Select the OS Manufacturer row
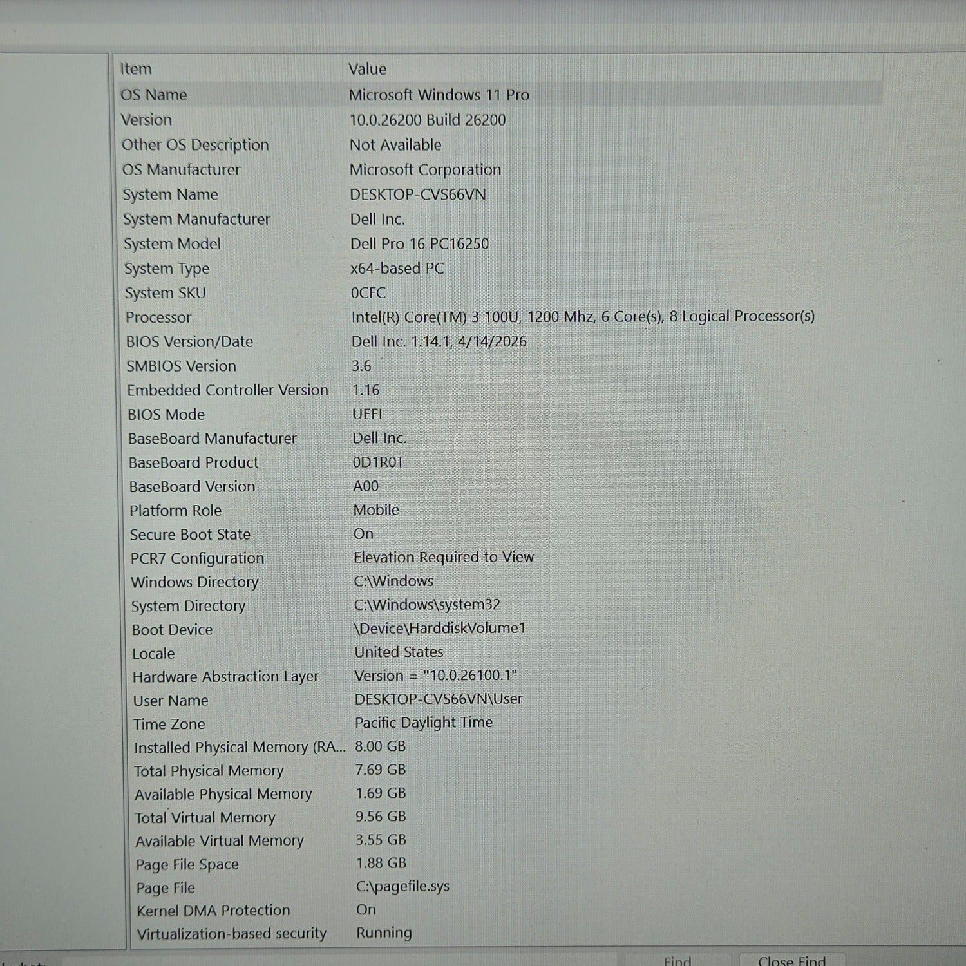This screenshot has width=966, height=966. pyautogui.click(x=181, y=170)
